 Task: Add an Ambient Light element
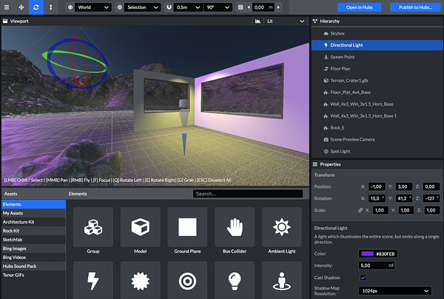[x=281, y=226]
